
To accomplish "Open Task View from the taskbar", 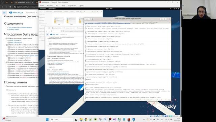I will [76, 119].
